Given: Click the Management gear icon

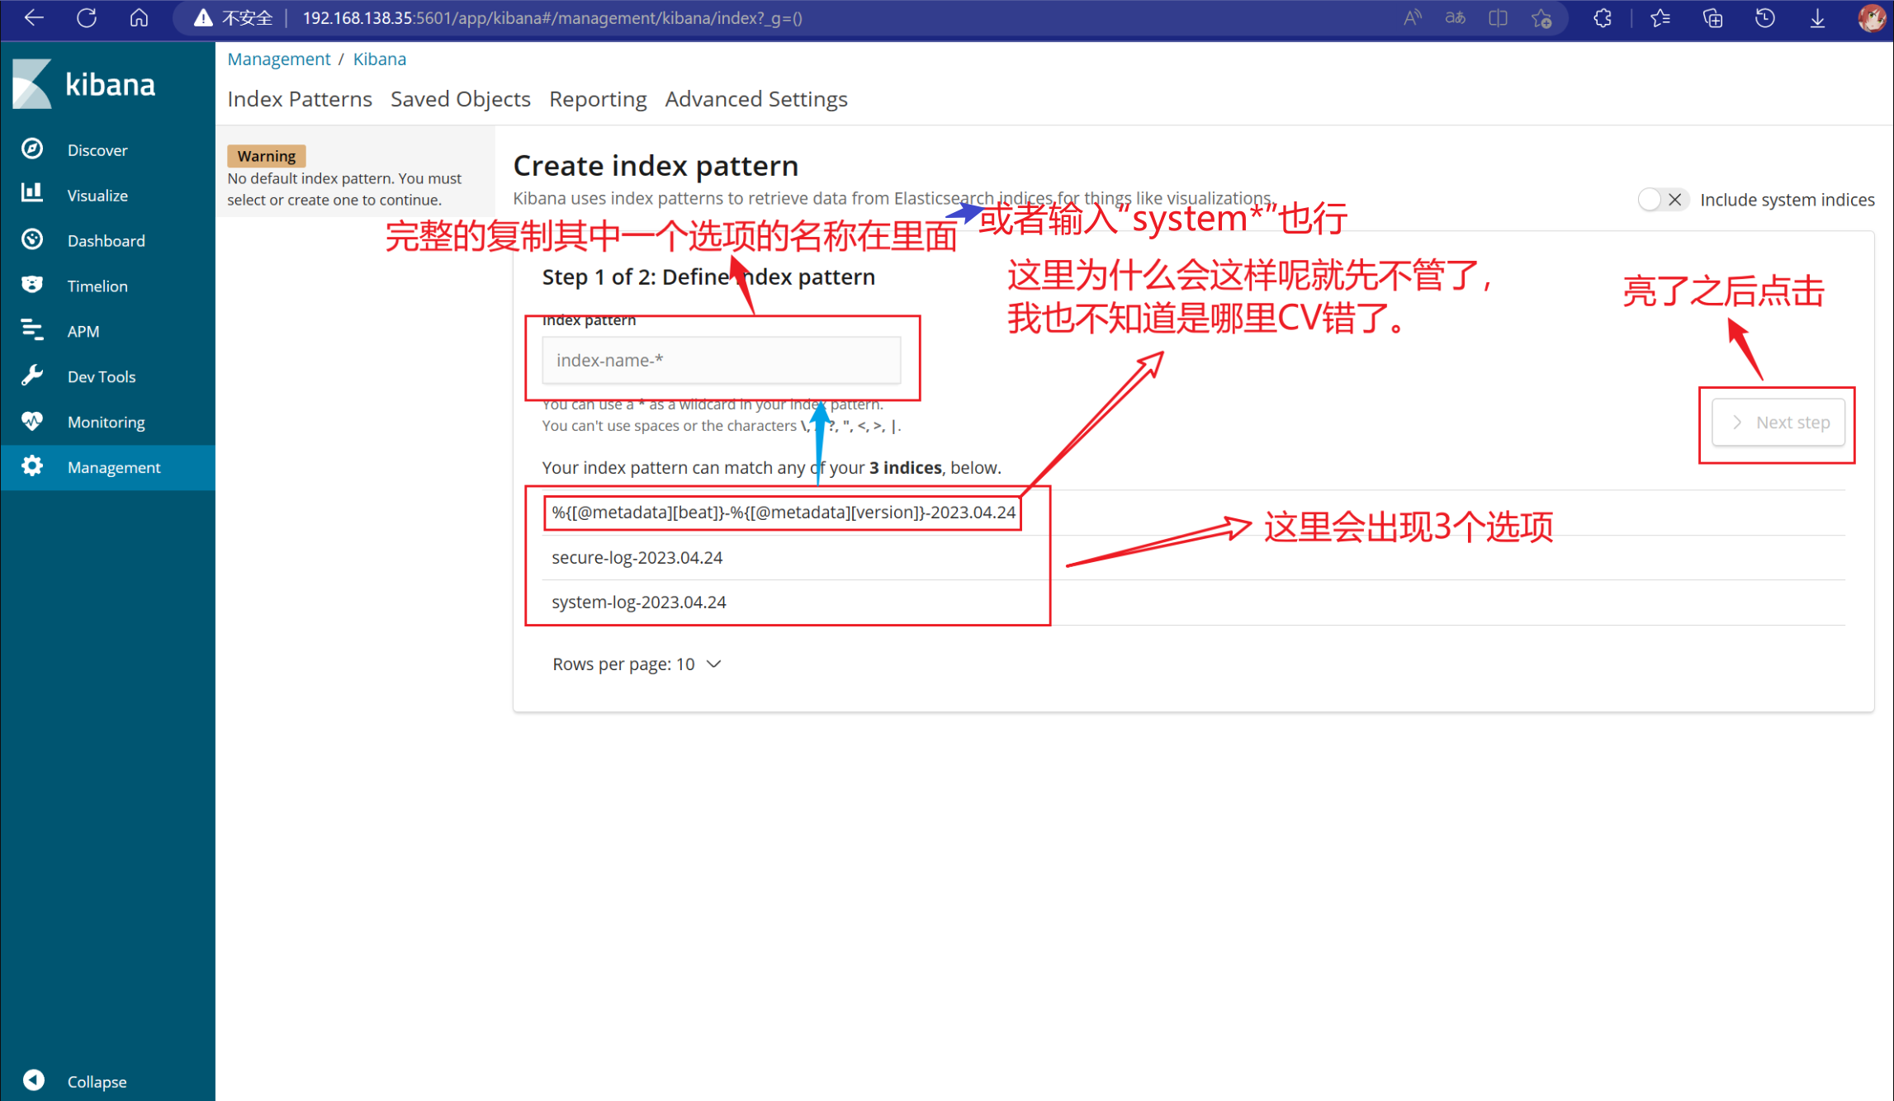Looking at the screenshot, I should pos(32,466).
